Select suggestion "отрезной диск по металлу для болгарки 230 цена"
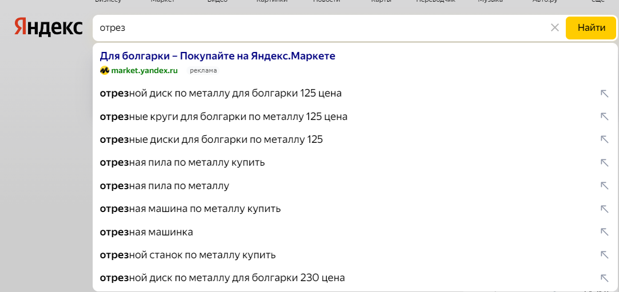The height and width of the screenshot is (292, 619). pyautogui.click(x=355, y=278)
